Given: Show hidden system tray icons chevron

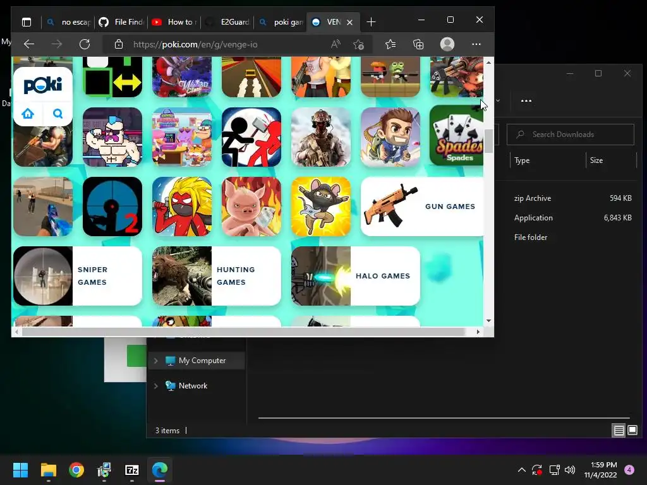Looking at the screenshot, I should 521,470.
